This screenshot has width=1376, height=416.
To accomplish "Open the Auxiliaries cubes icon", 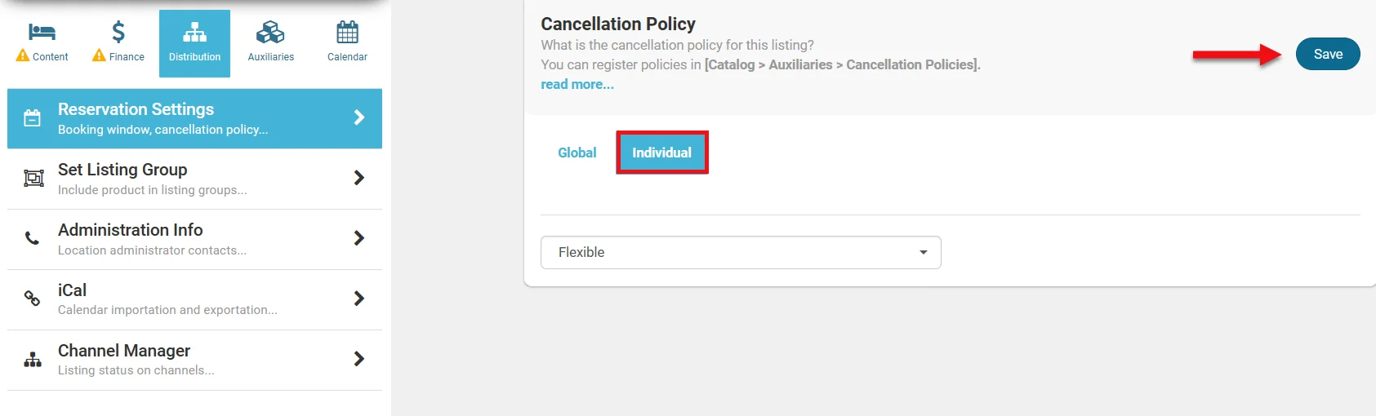I will (270, 33).
